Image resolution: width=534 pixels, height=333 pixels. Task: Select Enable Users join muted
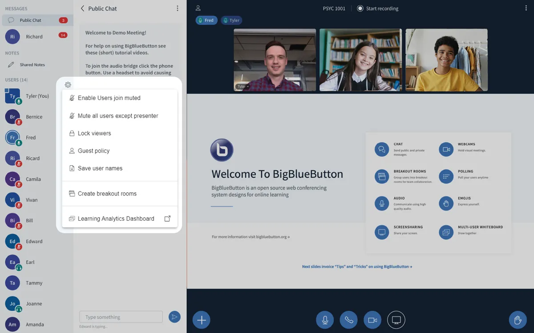(120, 98)
